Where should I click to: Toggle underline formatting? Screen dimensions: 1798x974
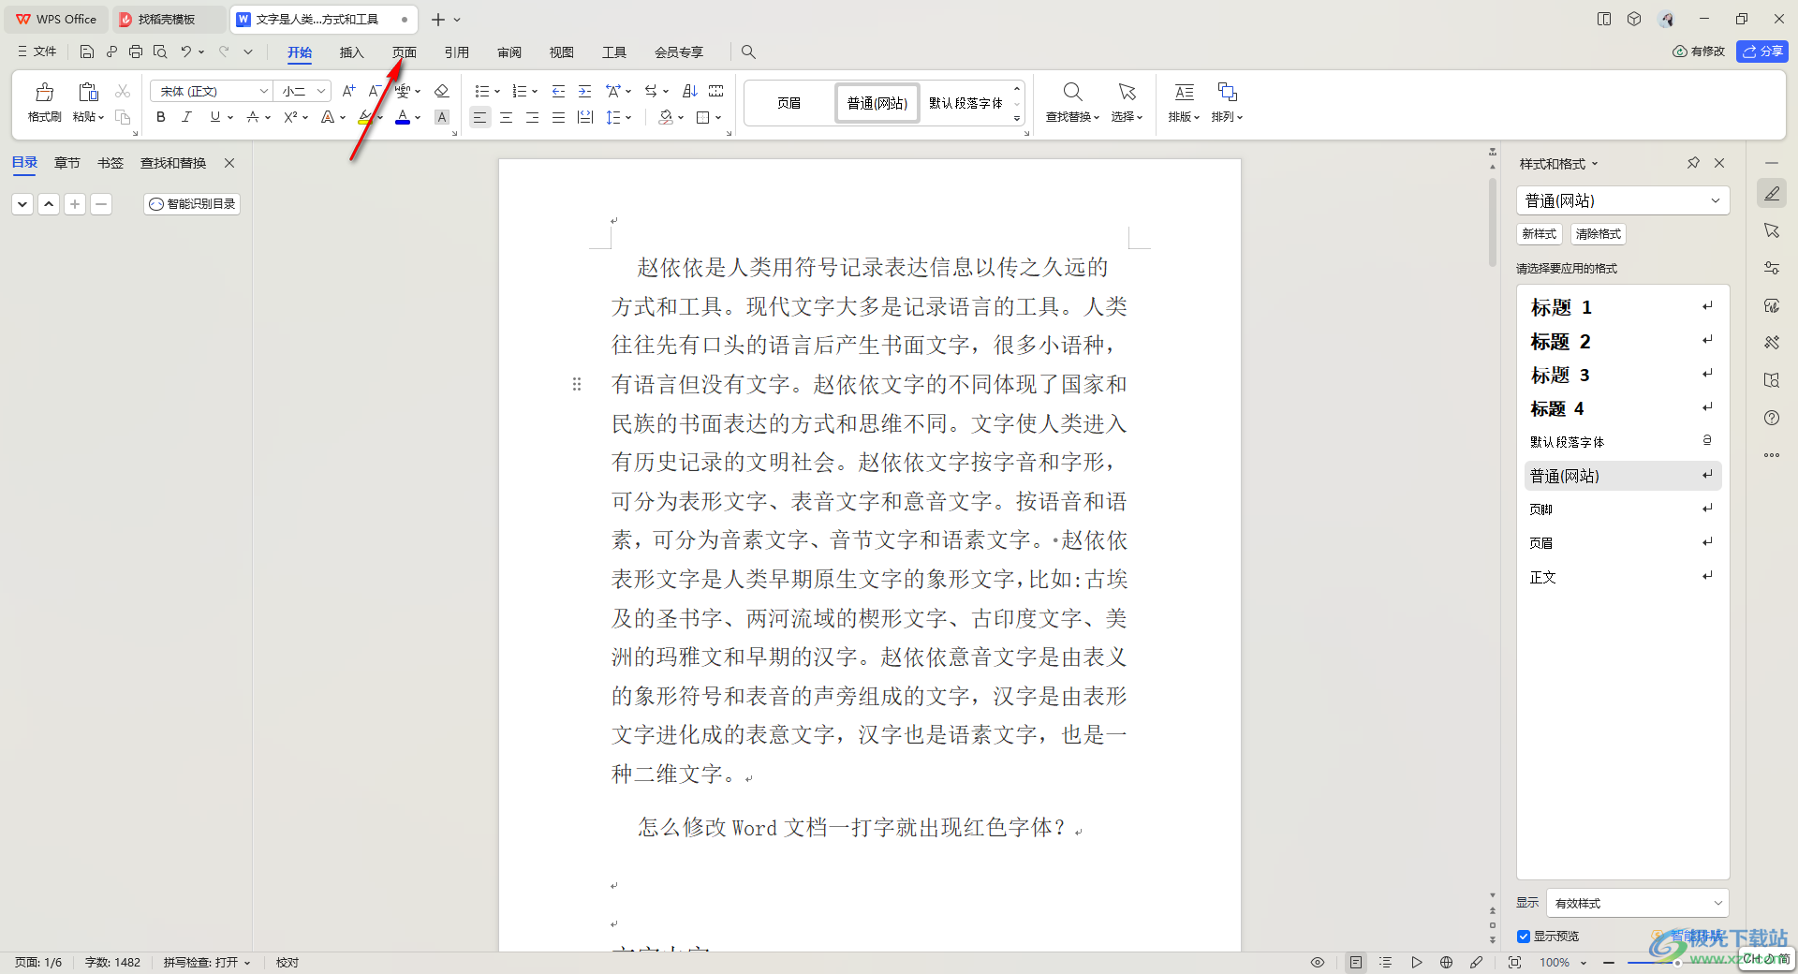pyautogui.click(x=215, y=117)
